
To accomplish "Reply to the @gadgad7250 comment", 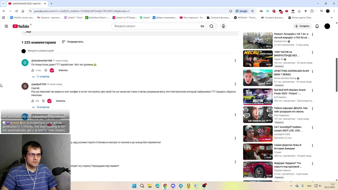I will [x=60, y=101].
